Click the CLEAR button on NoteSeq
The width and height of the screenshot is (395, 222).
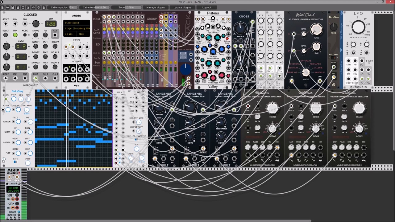coord(18,110)
